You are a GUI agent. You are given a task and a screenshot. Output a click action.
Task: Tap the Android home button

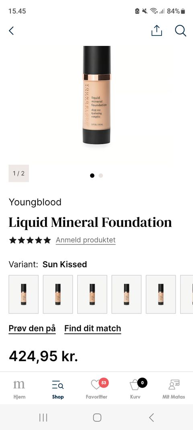[97, 418]
